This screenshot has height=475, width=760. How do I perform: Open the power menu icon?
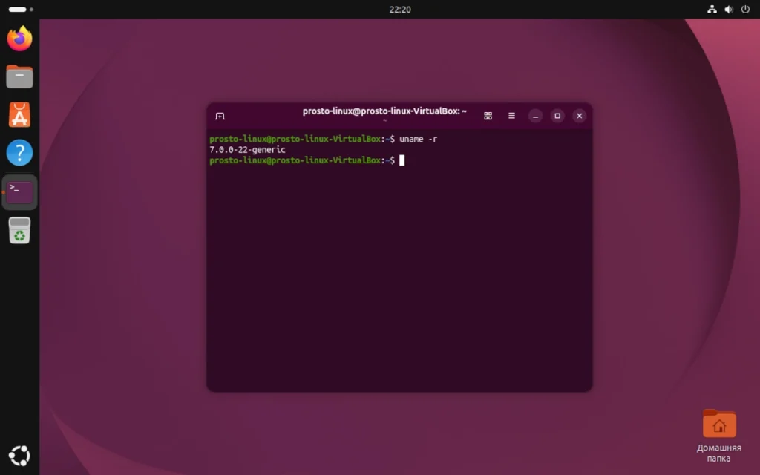pyautogui.click(x=745, y=9)
